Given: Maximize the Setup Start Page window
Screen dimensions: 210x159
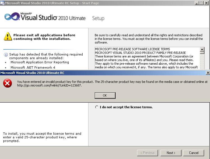Looking at the screenshot, I should tap(201, 3).
